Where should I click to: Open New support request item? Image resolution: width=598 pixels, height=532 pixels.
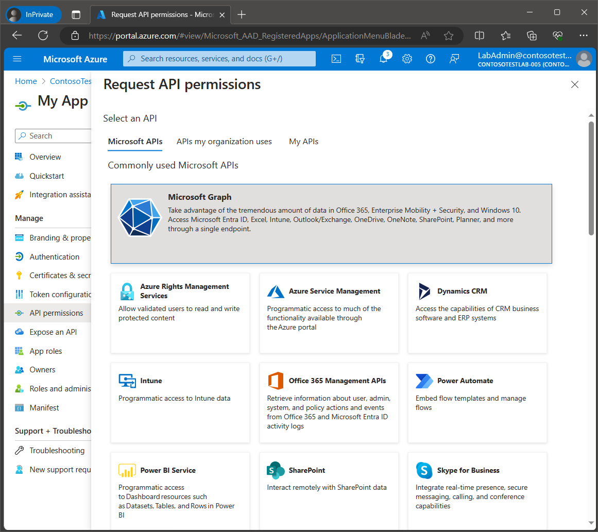point(53,470)
